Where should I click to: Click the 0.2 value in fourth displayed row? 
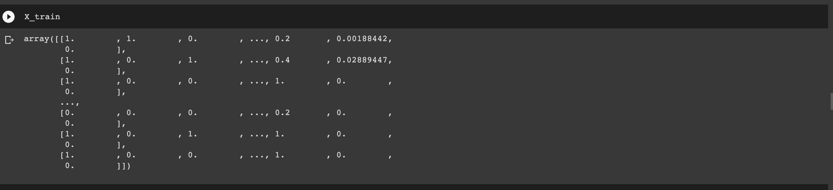282,113
